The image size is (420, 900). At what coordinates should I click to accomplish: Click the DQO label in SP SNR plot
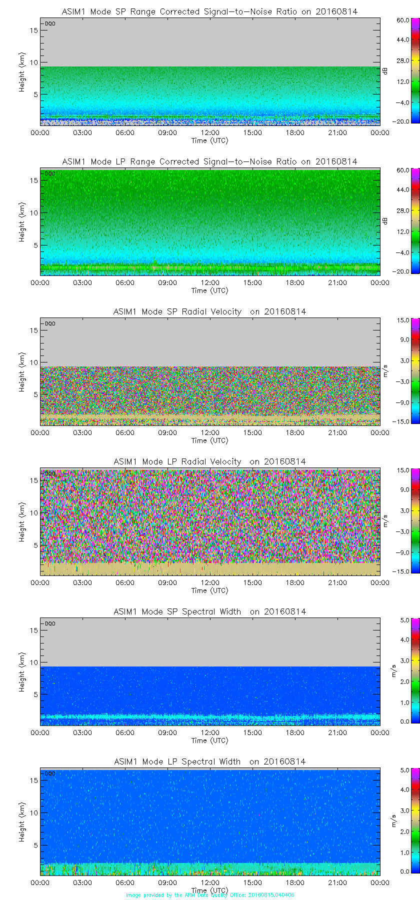[50, 23]
